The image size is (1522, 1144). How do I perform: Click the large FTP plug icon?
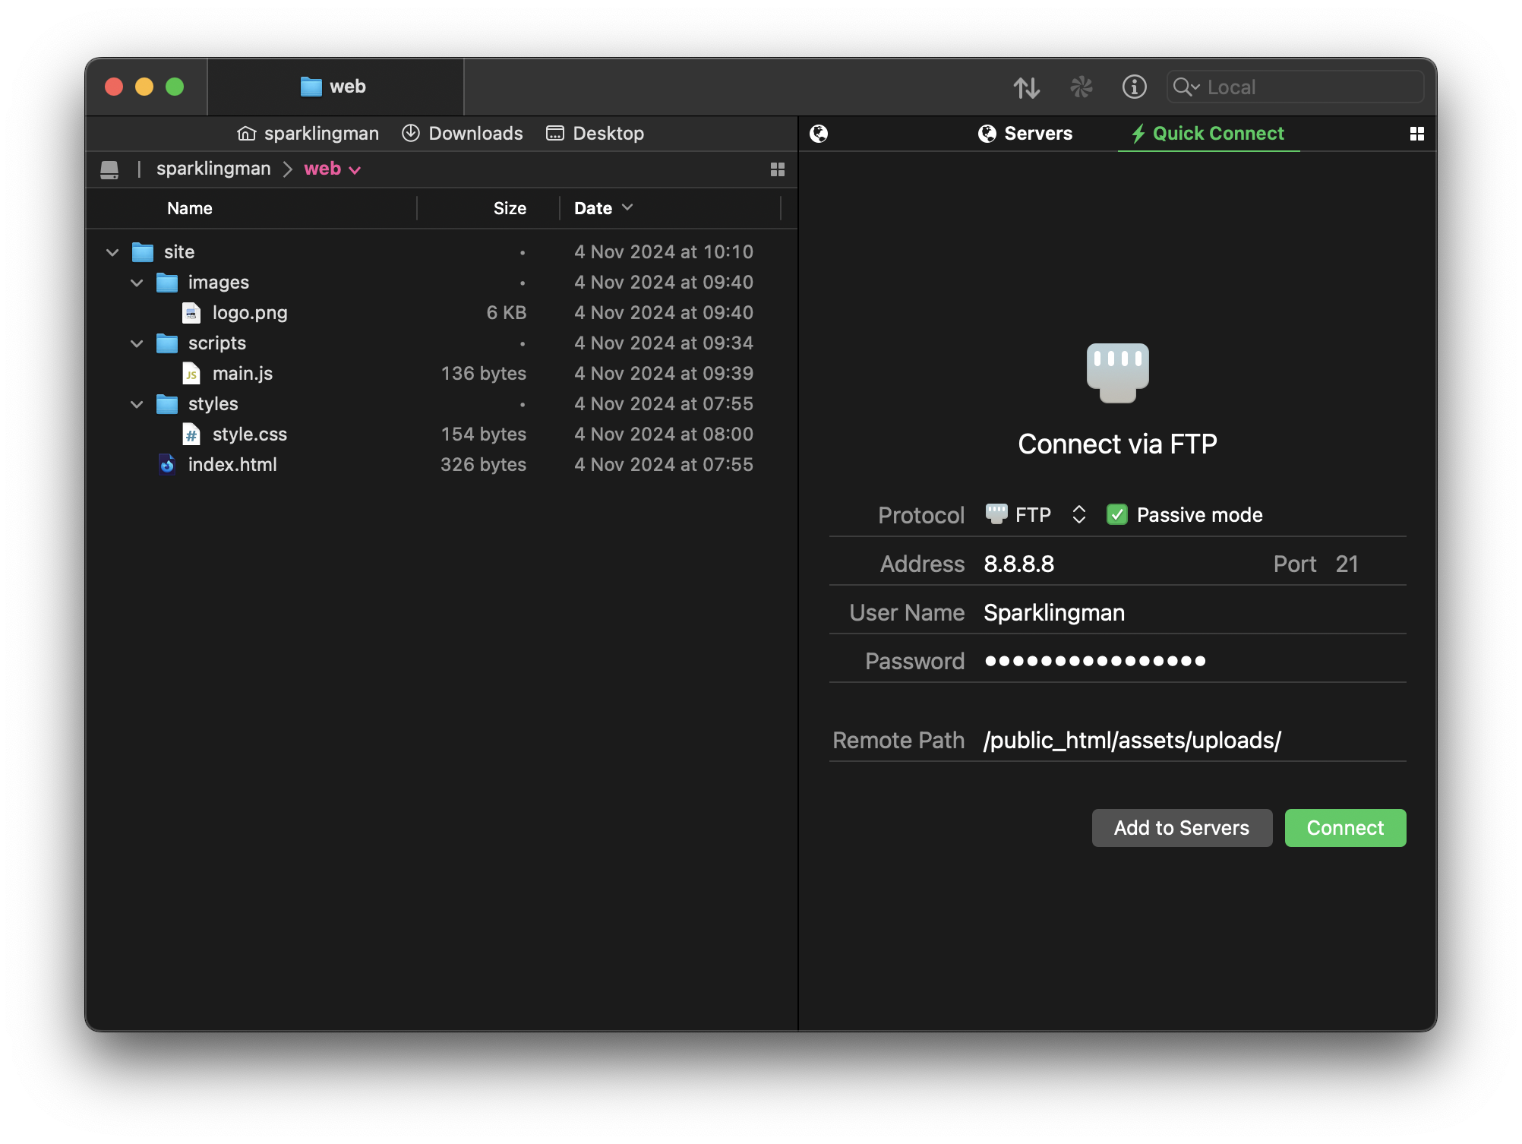(1117, 372)
